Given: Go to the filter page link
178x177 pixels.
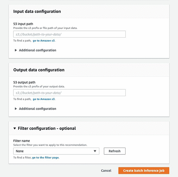Looking at the screenshot, I should [x=45, y=157].
